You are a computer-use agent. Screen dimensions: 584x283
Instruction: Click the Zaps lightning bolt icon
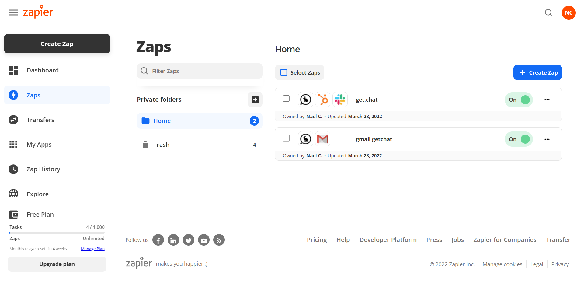pyautogui.click(x=13, y=95)
